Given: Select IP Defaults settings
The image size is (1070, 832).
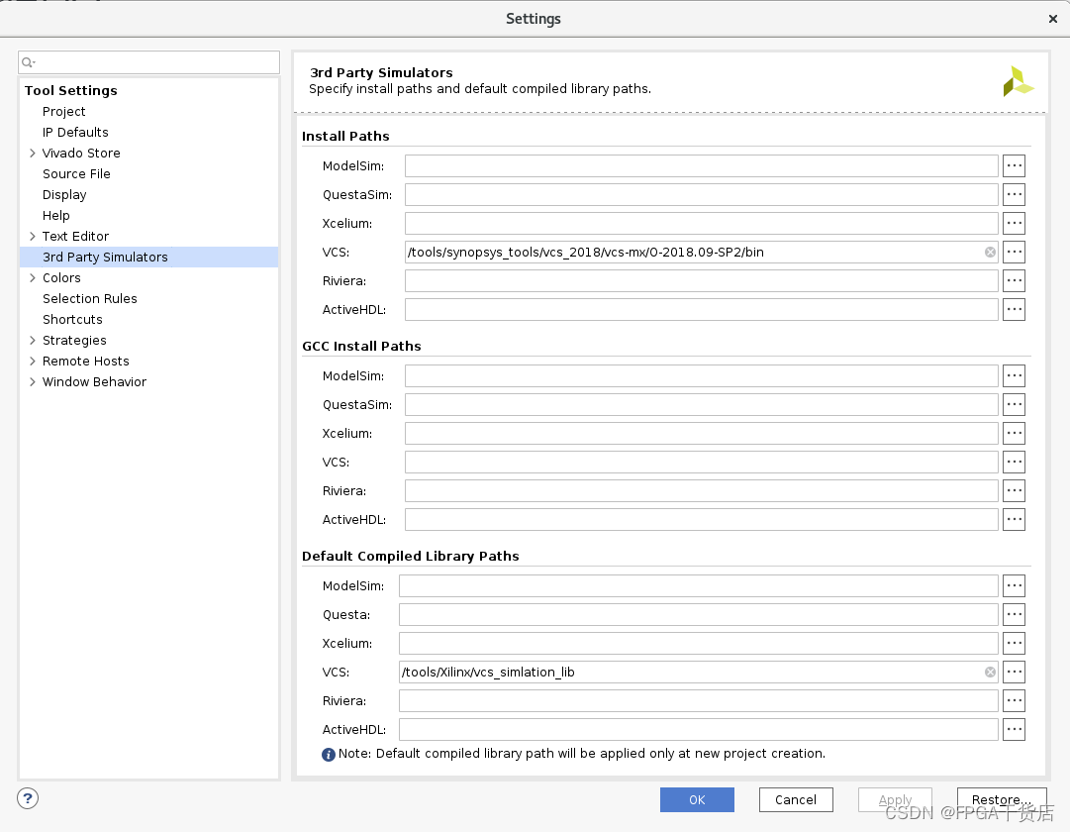Looking at the screenshot, I should coord(75,133).
